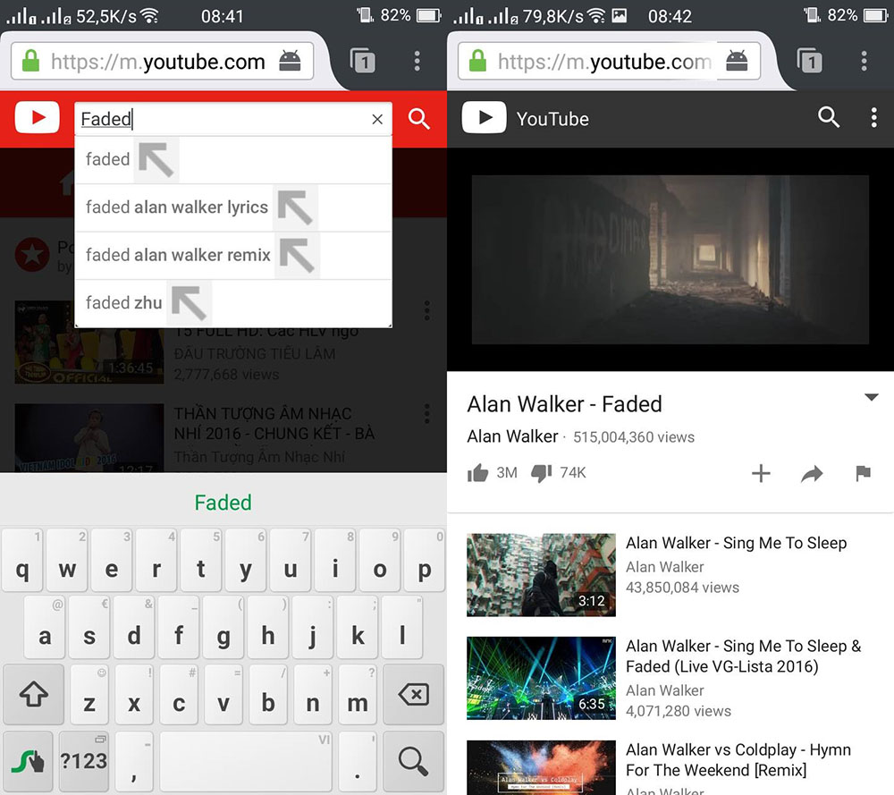Give the Faded video a thumbs up
The height and width of the screenshot is (795, 894).
[x=478, y=473]
